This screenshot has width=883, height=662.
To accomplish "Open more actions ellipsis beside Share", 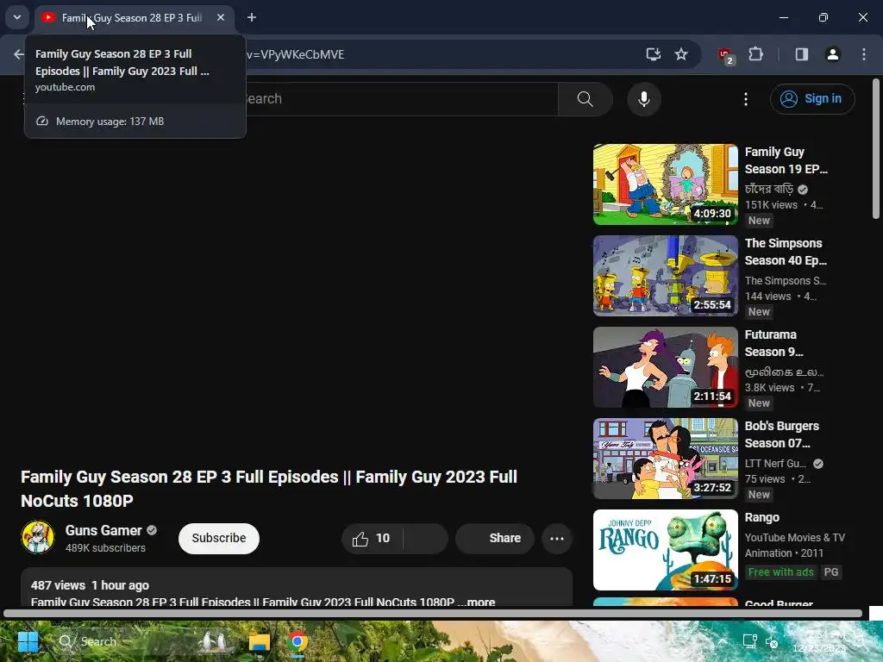I will (x=557, y=539).
